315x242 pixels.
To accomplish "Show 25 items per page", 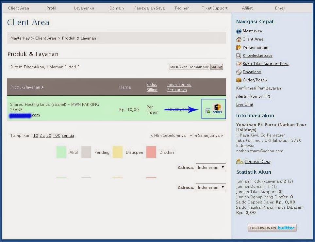I will (x=42, y=136).
